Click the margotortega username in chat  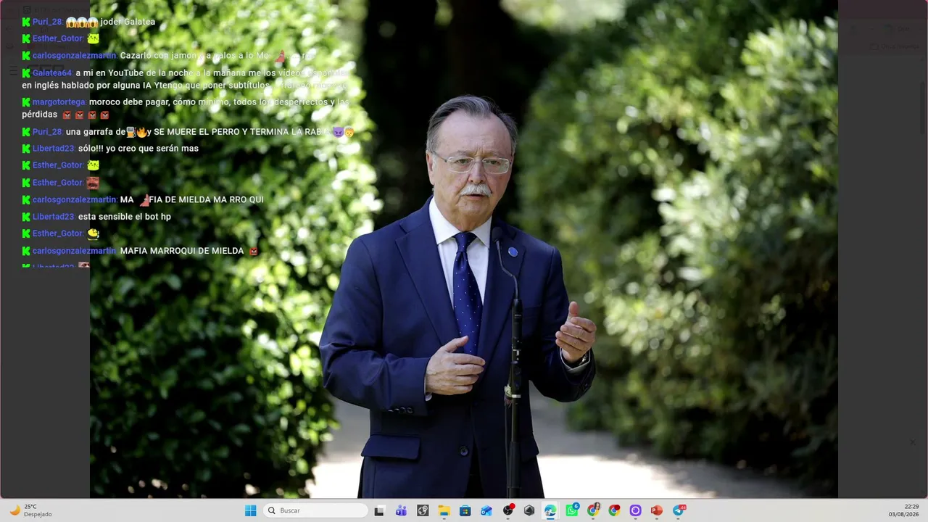[x=59, y=102]
